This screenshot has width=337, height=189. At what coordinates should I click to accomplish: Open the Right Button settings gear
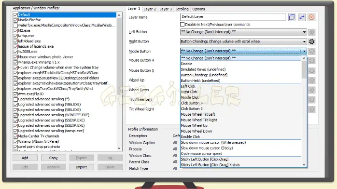pyautogui.click(x=311, y=41)
